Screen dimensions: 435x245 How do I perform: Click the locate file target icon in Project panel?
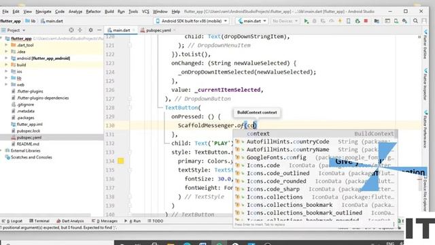click(x=71, y=30)
